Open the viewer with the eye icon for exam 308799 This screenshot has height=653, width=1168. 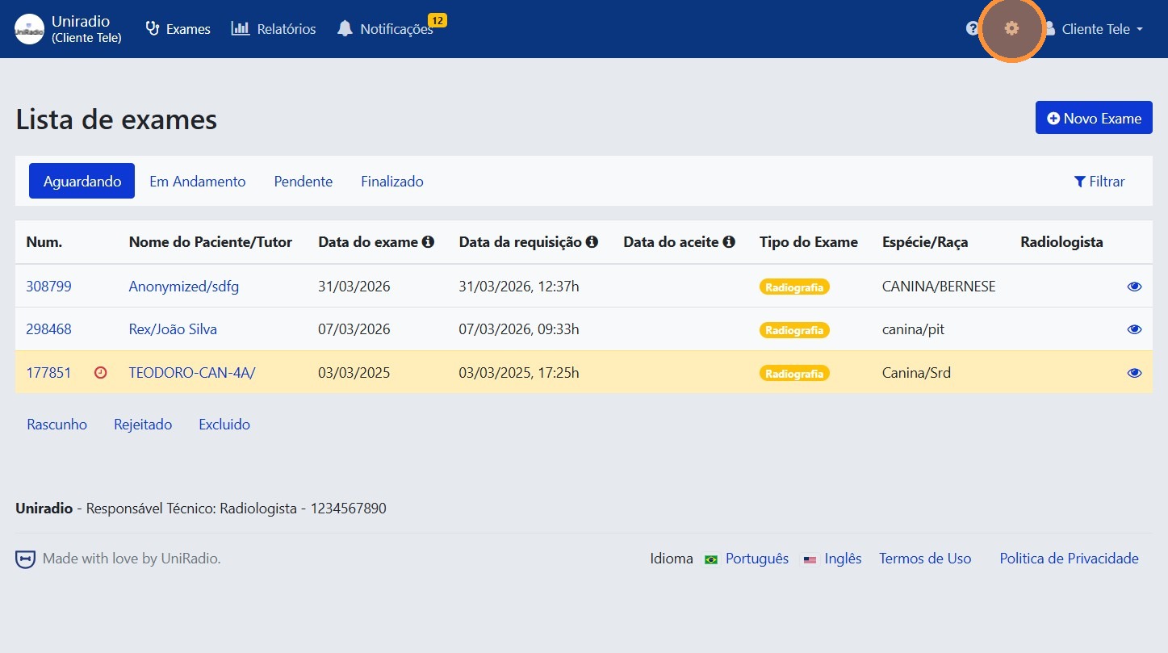1134,286
